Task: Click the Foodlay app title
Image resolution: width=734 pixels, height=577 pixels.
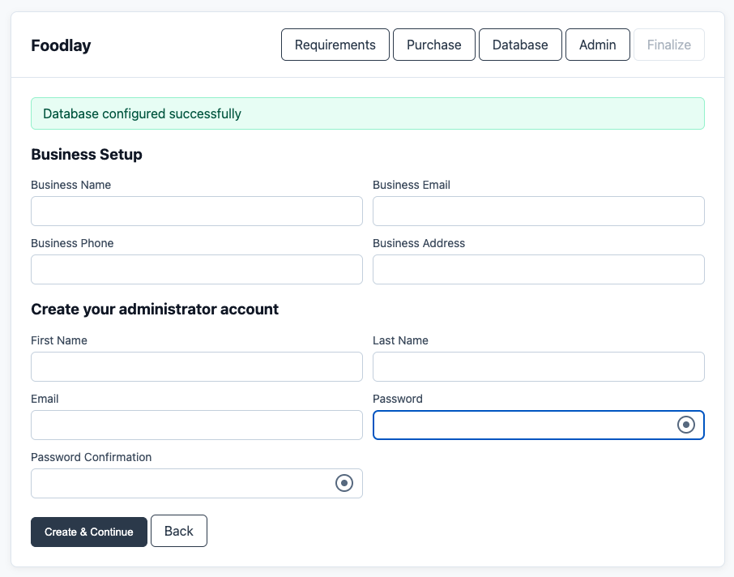Action: tap(60, 46)
